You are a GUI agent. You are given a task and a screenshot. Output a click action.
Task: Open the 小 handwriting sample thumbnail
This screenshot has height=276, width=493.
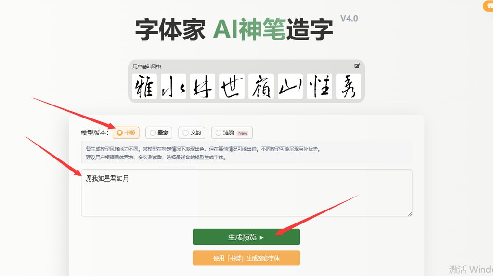(x=173, y=86)
